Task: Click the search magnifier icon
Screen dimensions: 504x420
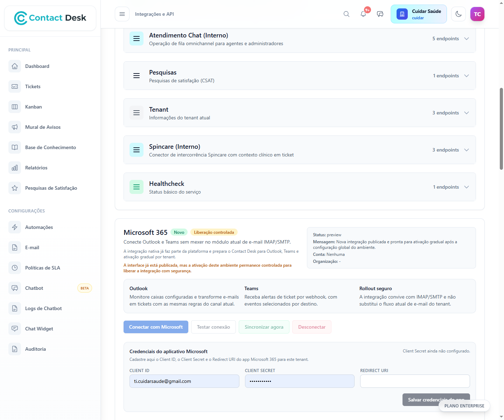Action: (x=346, y=14)
